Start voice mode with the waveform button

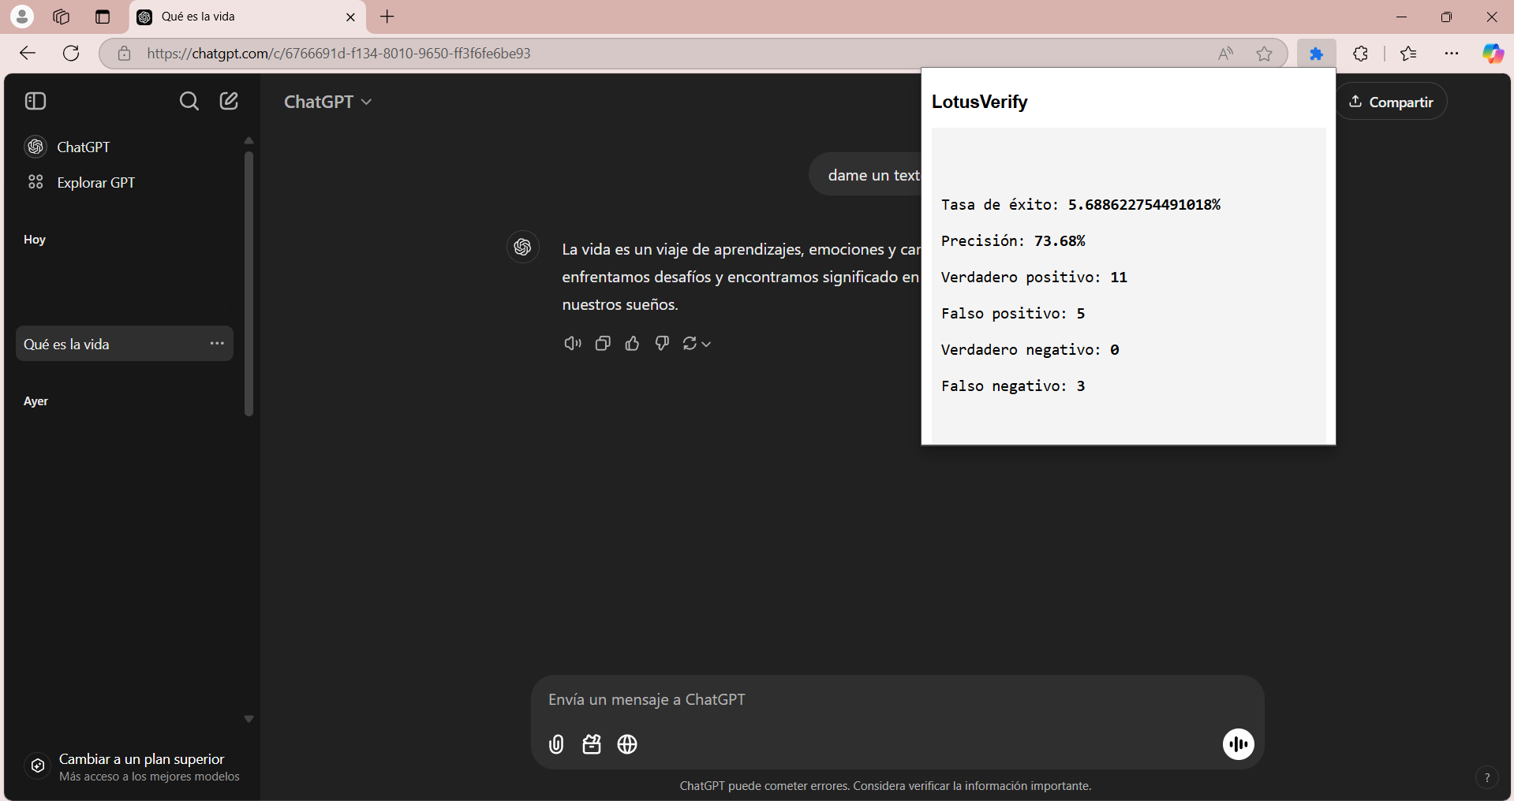[x=1237, y=744]
